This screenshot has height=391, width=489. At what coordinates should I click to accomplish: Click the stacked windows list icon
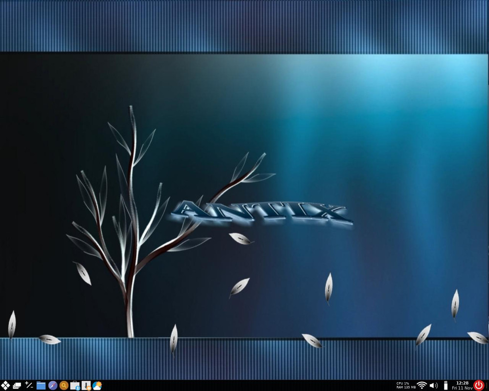point(17,386)
